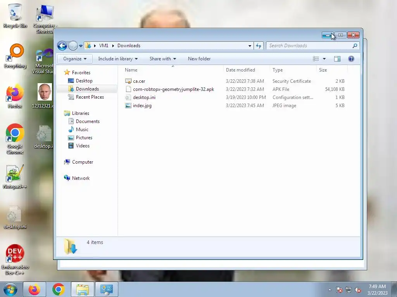Click the network tray icon
397x297 pixels.
pyautogui.click(x=349, y=290)
